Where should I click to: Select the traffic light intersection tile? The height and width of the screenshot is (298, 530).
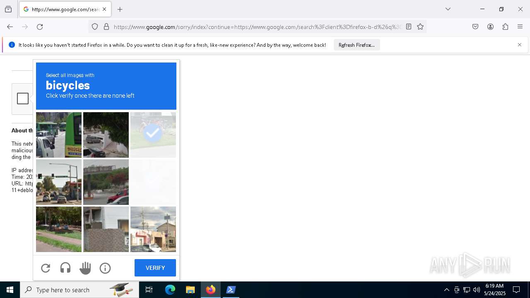[x=59, y=182]
